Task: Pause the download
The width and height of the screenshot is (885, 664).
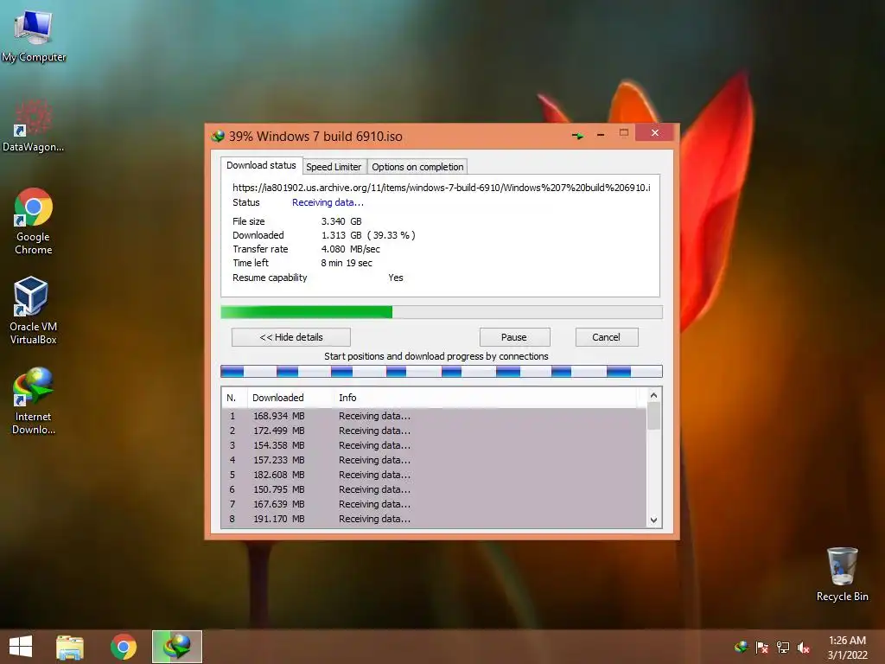Action: (x=514, y=337)
